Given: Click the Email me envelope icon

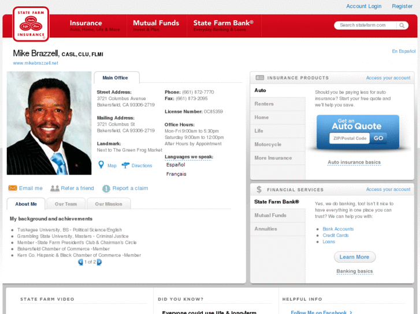Looking at the screenshot, I should pyautogui.click(x=13, y=188).
